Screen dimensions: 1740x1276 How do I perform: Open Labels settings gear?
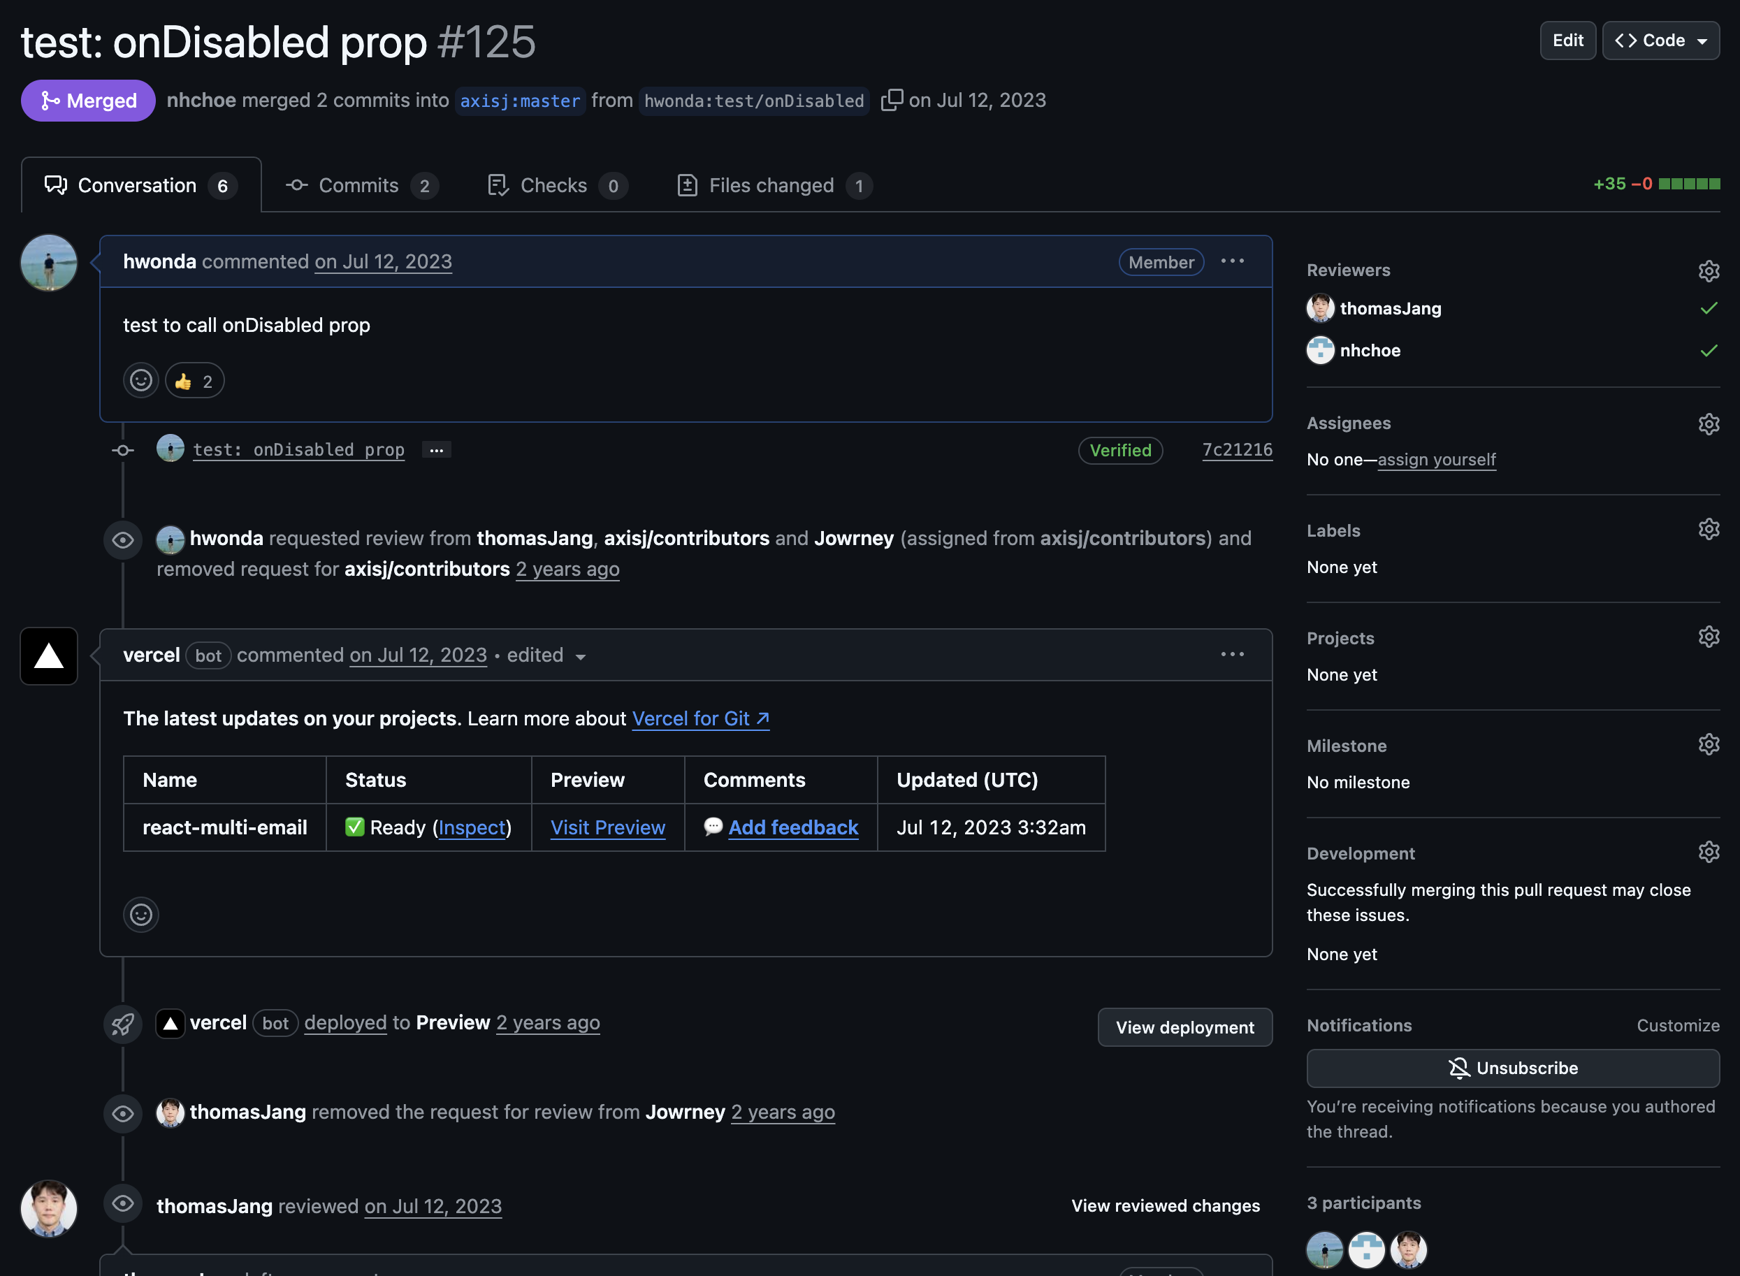(x=1709, y=530)
